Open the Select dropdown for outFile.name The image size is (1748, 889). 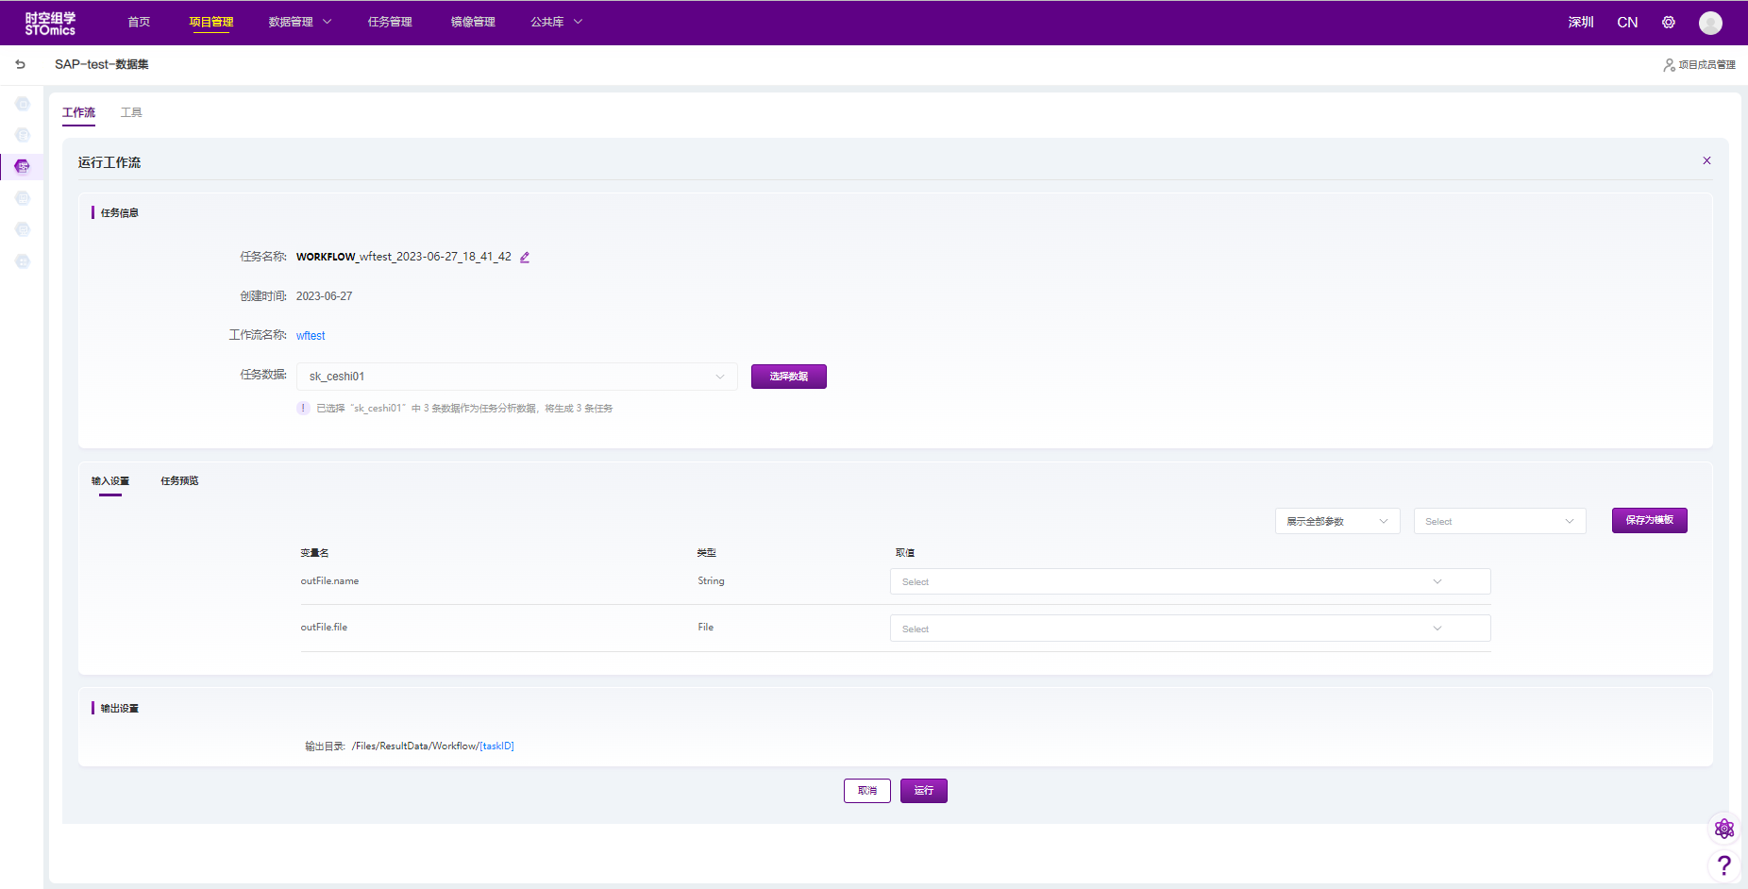(1189, 581)
